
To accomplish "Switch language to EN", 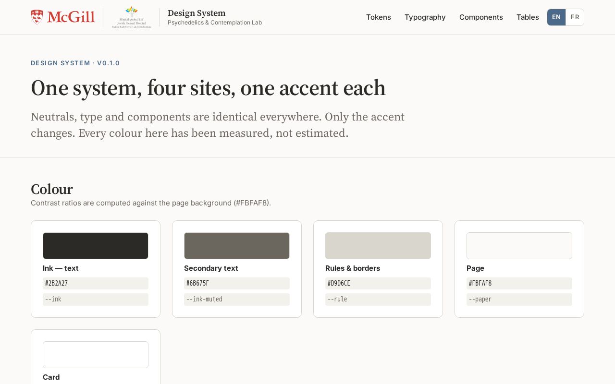I will click(x=556, y=17).
